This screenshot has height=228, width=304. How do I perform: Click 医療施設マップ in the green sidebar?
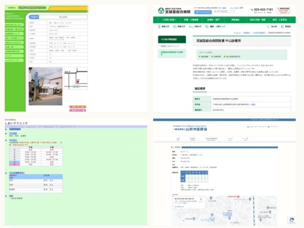pyautogui.click(x=14, y=34)
